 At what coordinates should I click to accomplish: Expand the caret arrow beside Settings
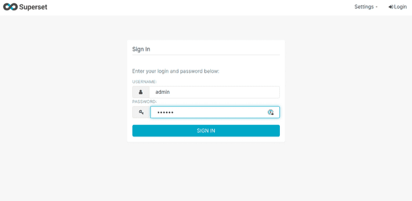point(377,7)
